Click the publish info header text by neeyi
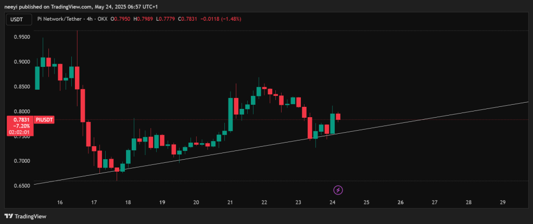 [x=81, y=6]
